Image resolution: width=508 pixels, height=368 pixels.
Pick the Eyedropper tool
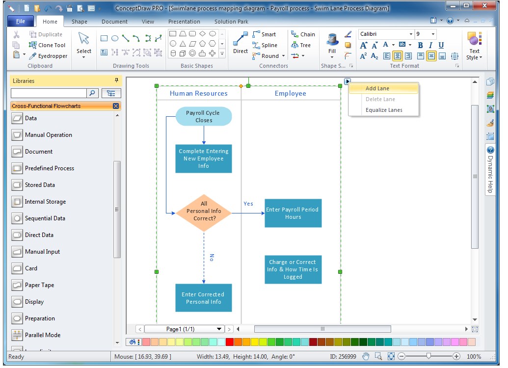click(48, 56)
